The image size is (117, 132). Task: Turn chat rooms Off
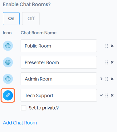click(31, 18)
